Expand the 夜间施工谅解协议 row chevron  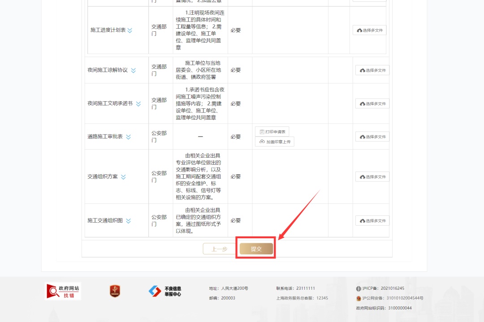click(x=134, y=70)
